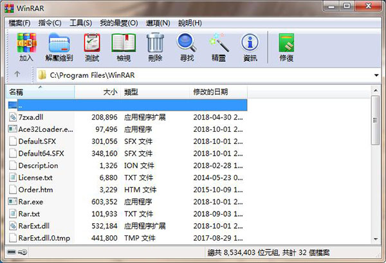Click the WinRAR title bar logo icon
Screen dimensions: 386x263
(10, 8)
